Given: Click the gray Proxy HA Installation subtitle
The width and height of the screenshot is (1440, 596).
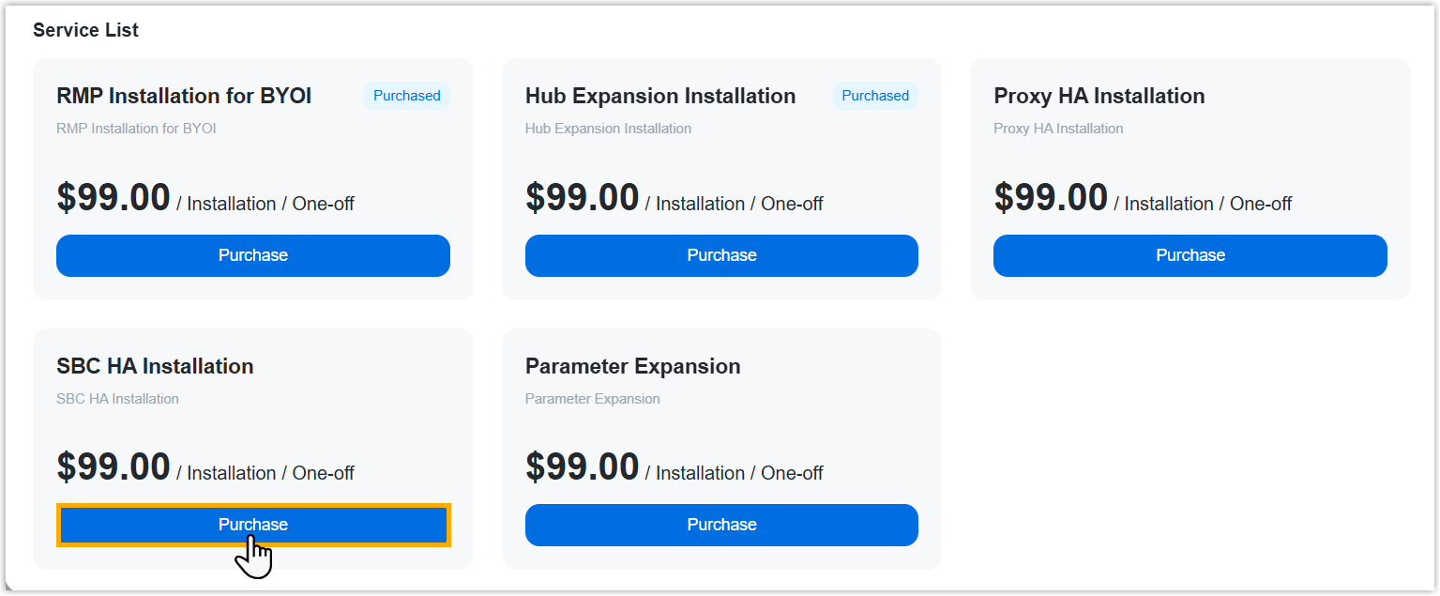Looking at the screenshot, I should (x=1057, y=129).
